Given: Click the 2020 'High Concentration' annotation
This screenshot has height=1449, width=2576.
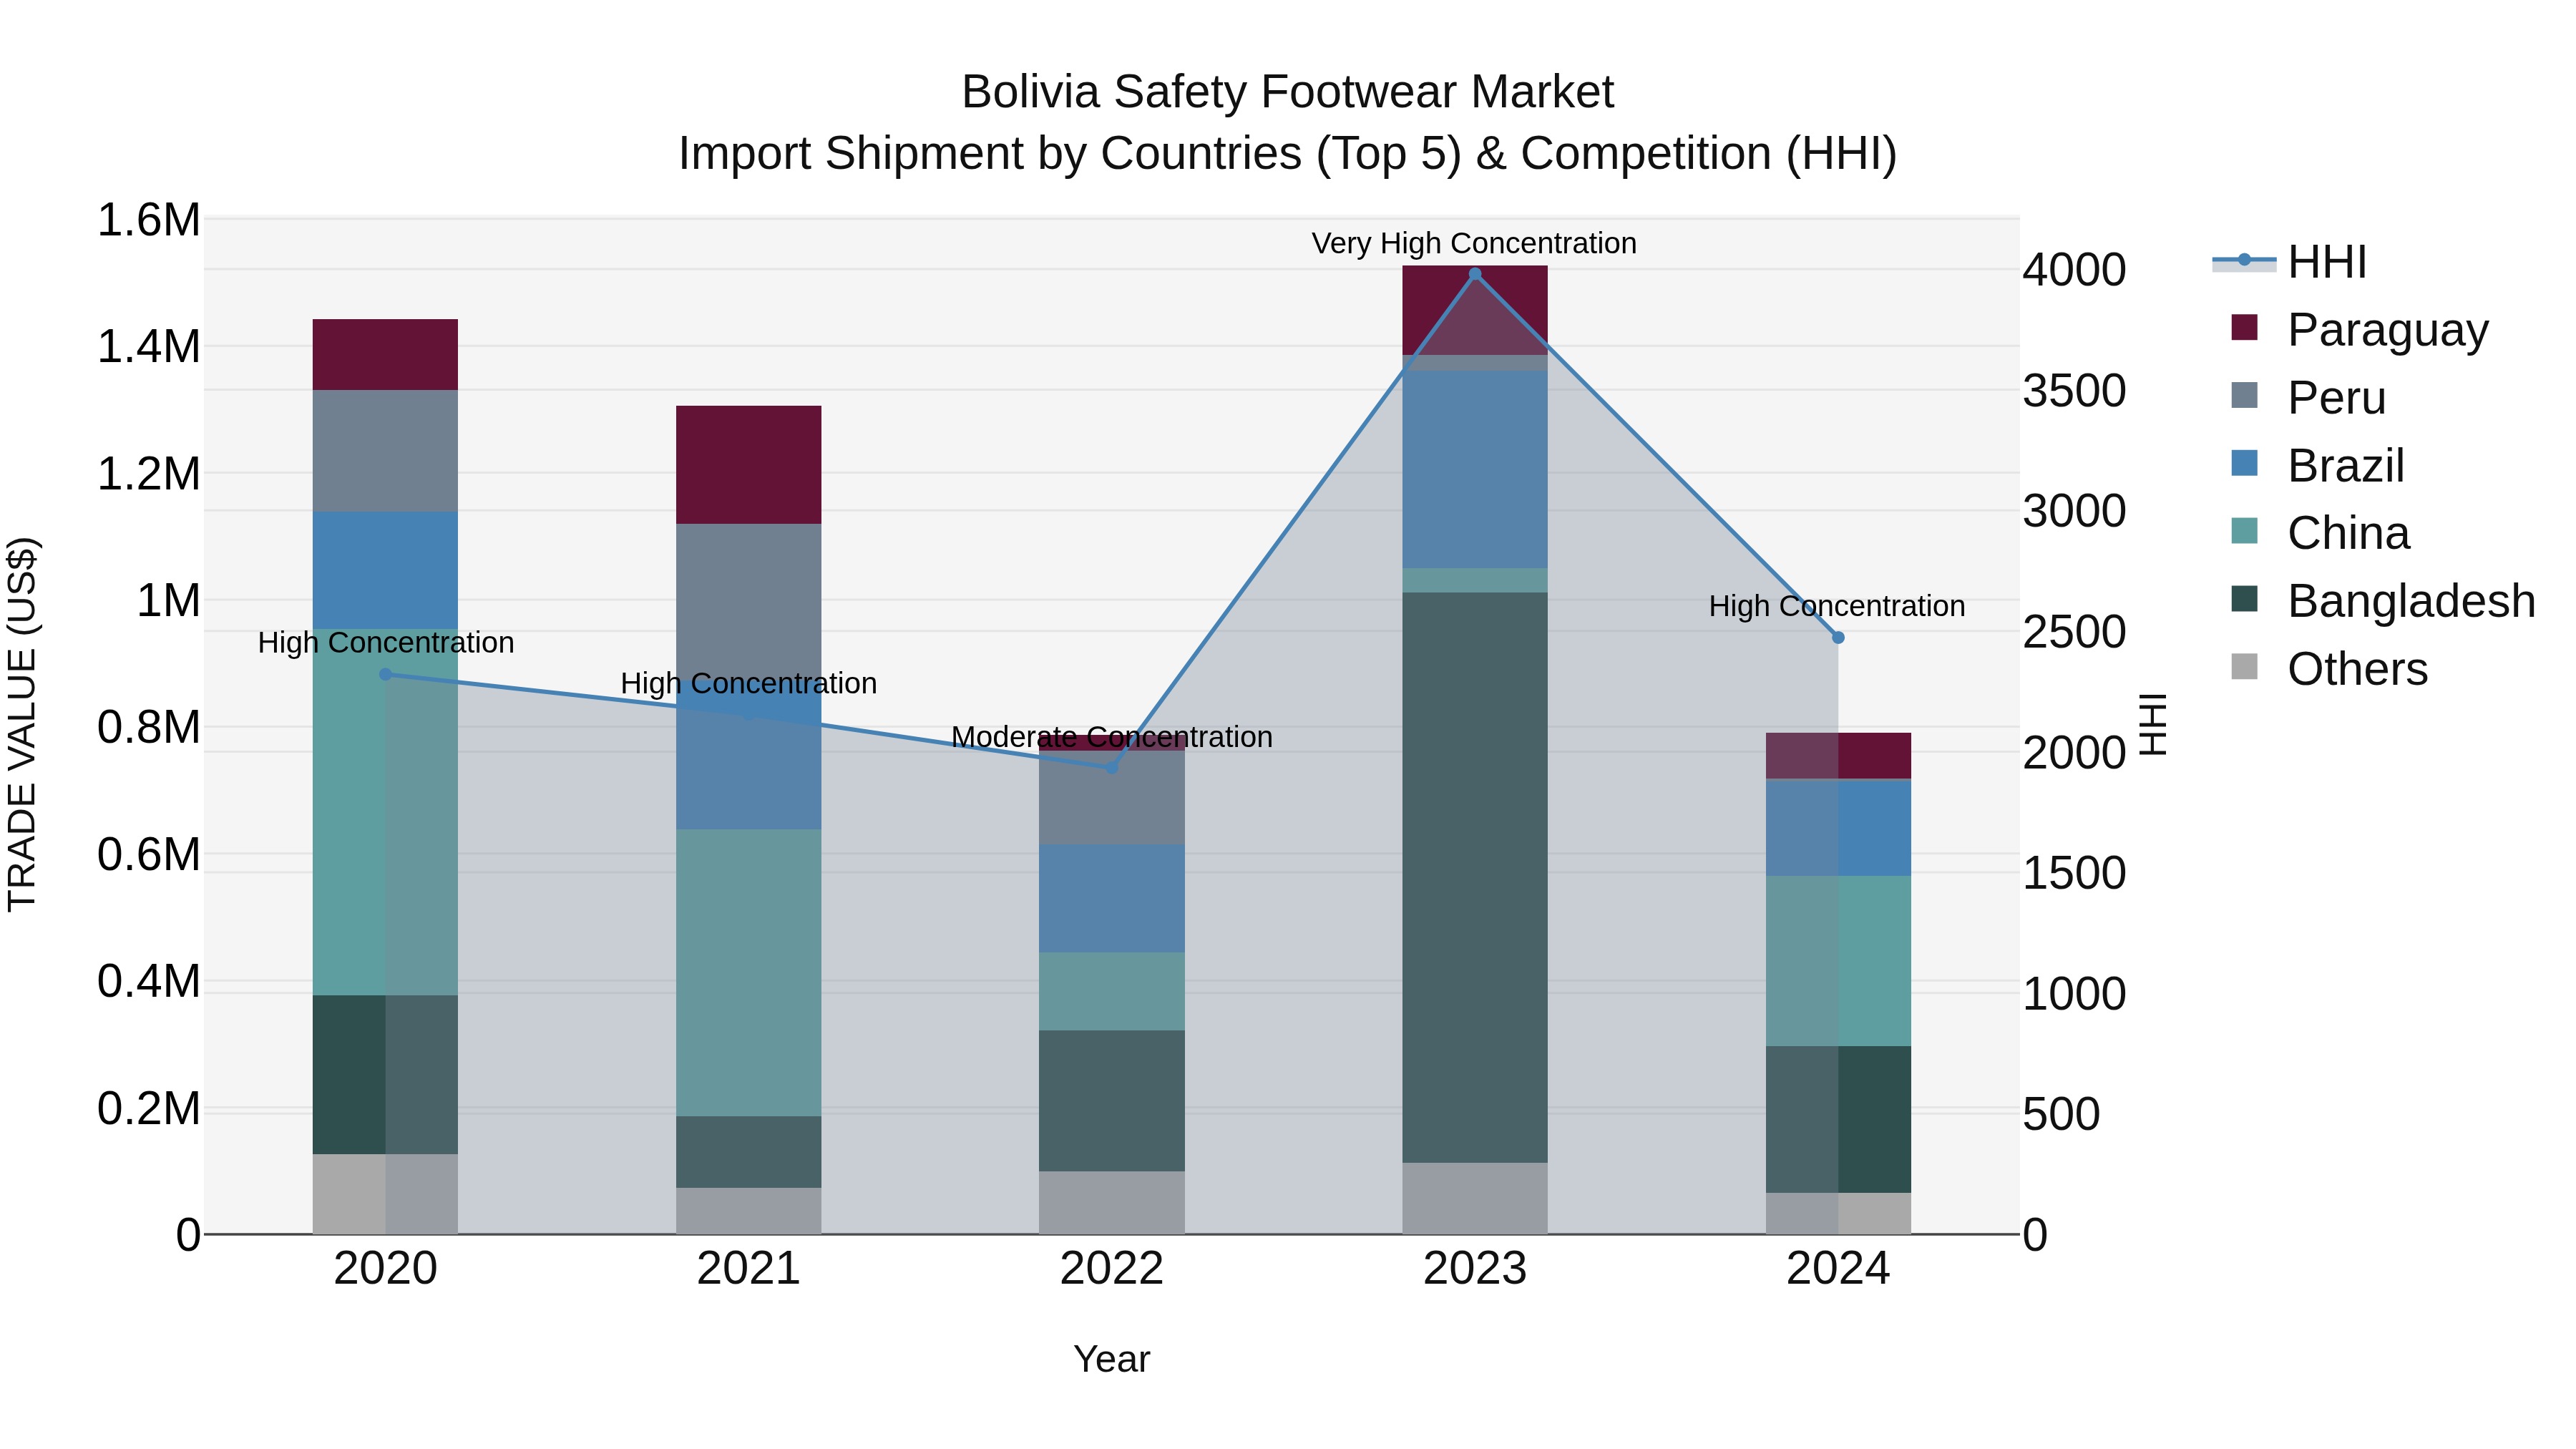Looking at the screenshot, I should [x=386, y=642].
